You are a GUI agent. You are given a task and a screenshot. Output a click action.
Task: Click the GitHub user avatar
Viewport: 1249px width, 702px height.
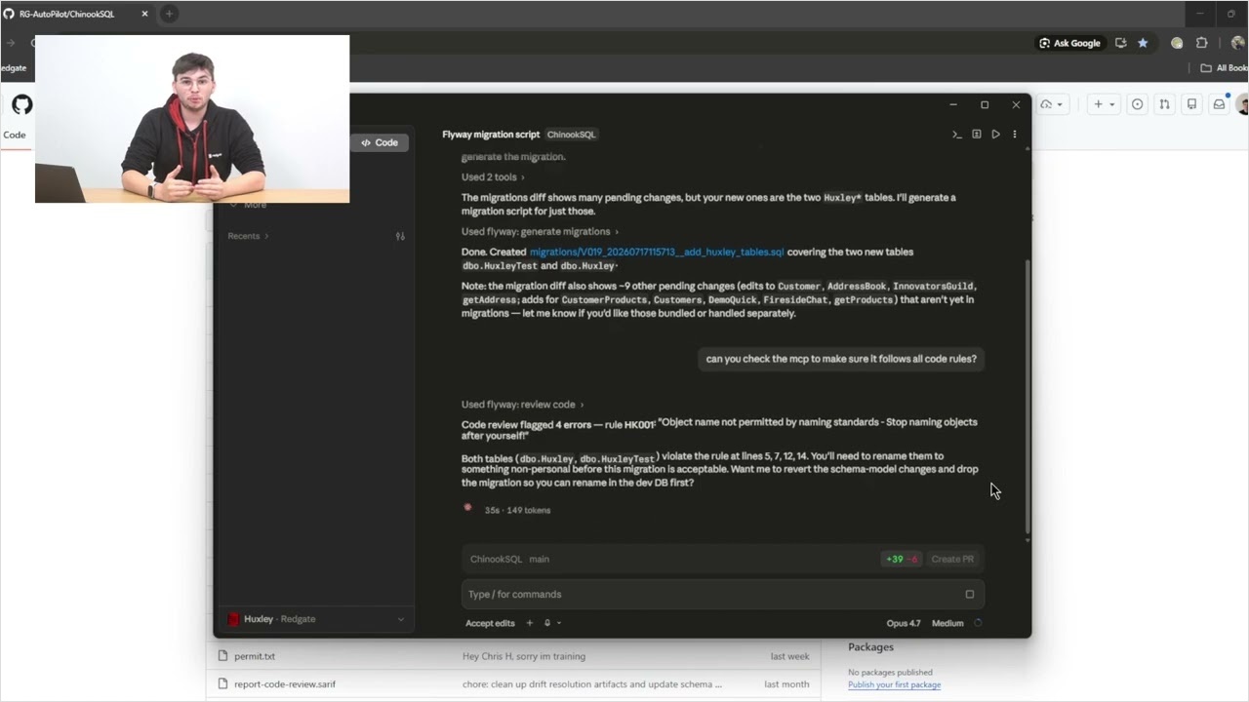pyautogui.click(x=1242, y=104)
